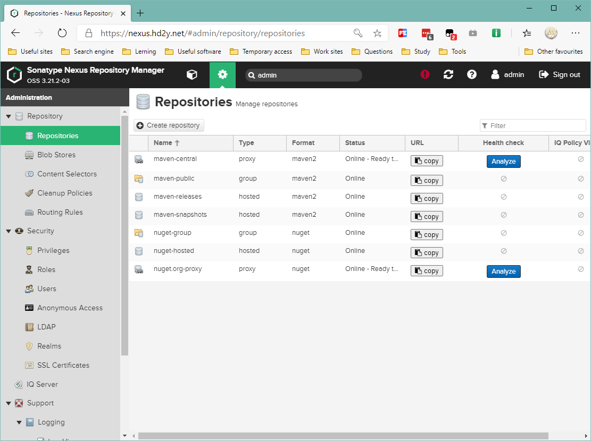591x441 pixels.
Task: Open Privileges under Security
Action: pyautogui.click(x=60, y=250)
